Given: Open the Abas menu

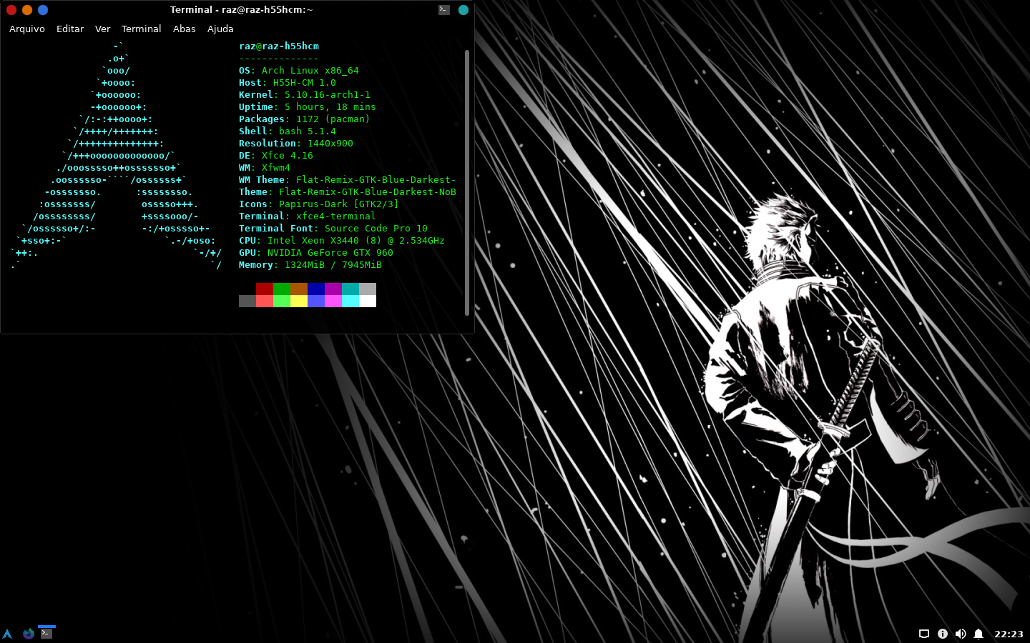Looking at the screenshot, I should 184,29.
